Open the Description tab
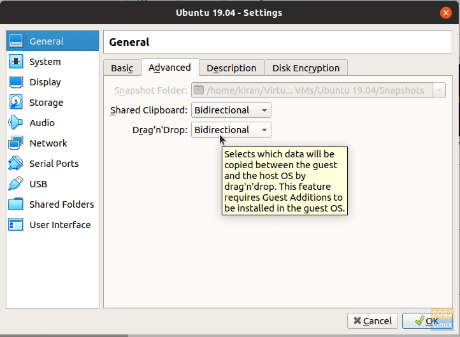This screenshot has width=460, height=337. click(231, 68)
